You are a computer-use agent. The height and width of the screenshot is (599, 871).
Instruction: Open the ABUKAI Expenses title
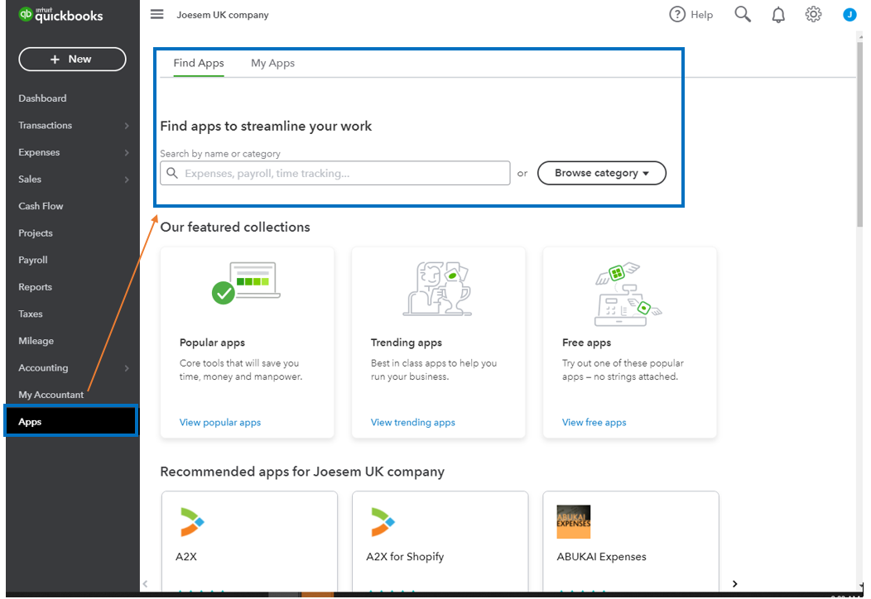point(602,557)
